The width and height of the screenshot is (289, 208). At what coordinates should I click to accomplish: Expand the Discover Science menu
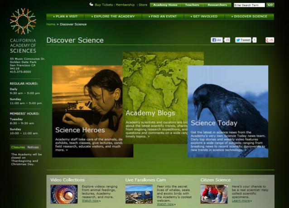click(x=250, y=17)
